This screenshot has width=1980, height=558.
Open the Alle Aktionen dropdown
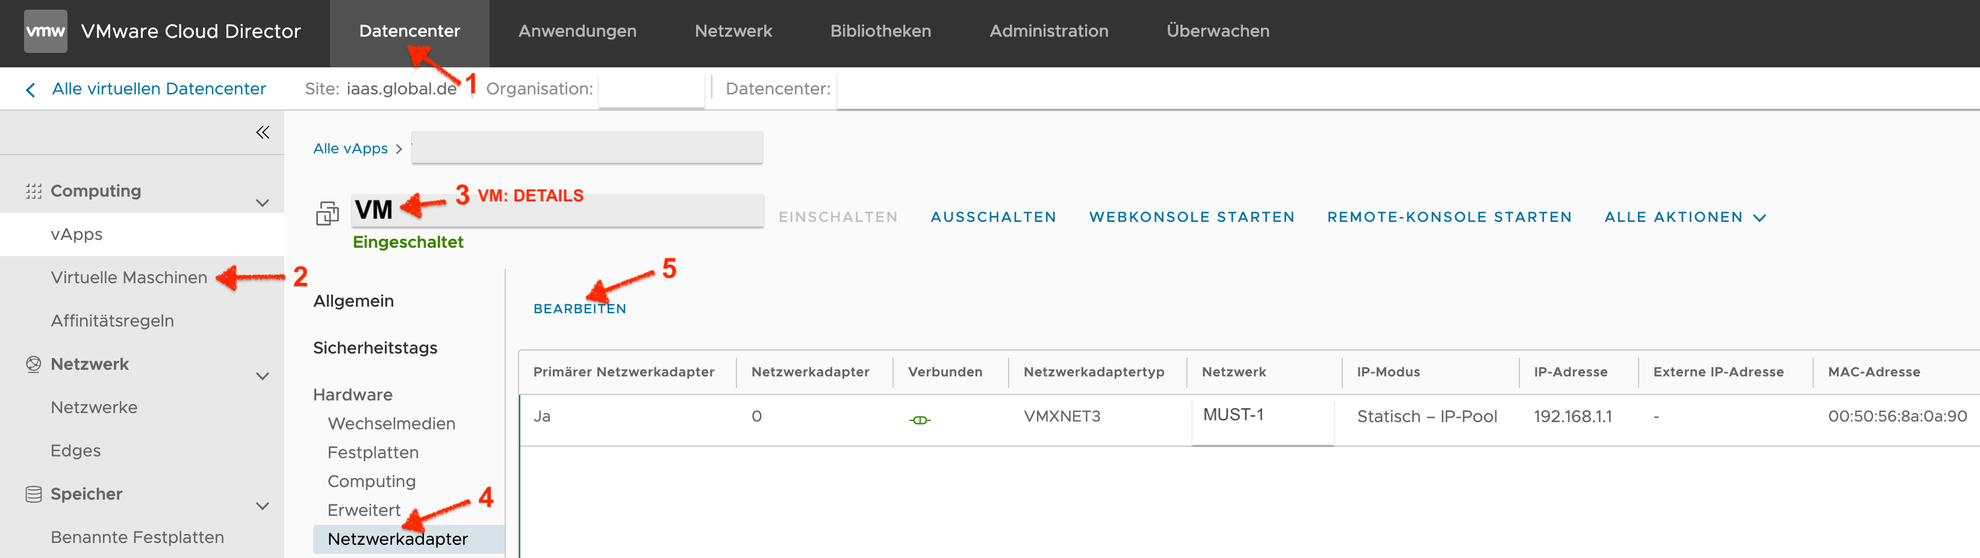1685,217
